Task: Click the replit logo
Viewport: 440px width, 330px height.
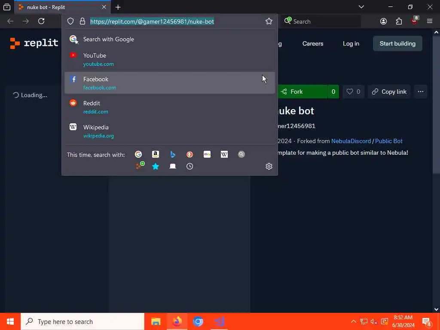Action: coord(34,43)
